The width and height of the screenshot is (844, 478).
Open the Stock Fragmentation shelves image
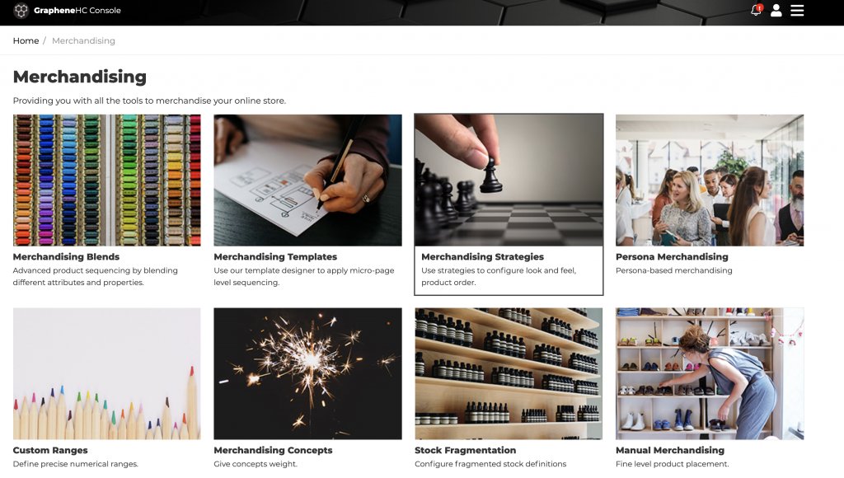[509, 373]
